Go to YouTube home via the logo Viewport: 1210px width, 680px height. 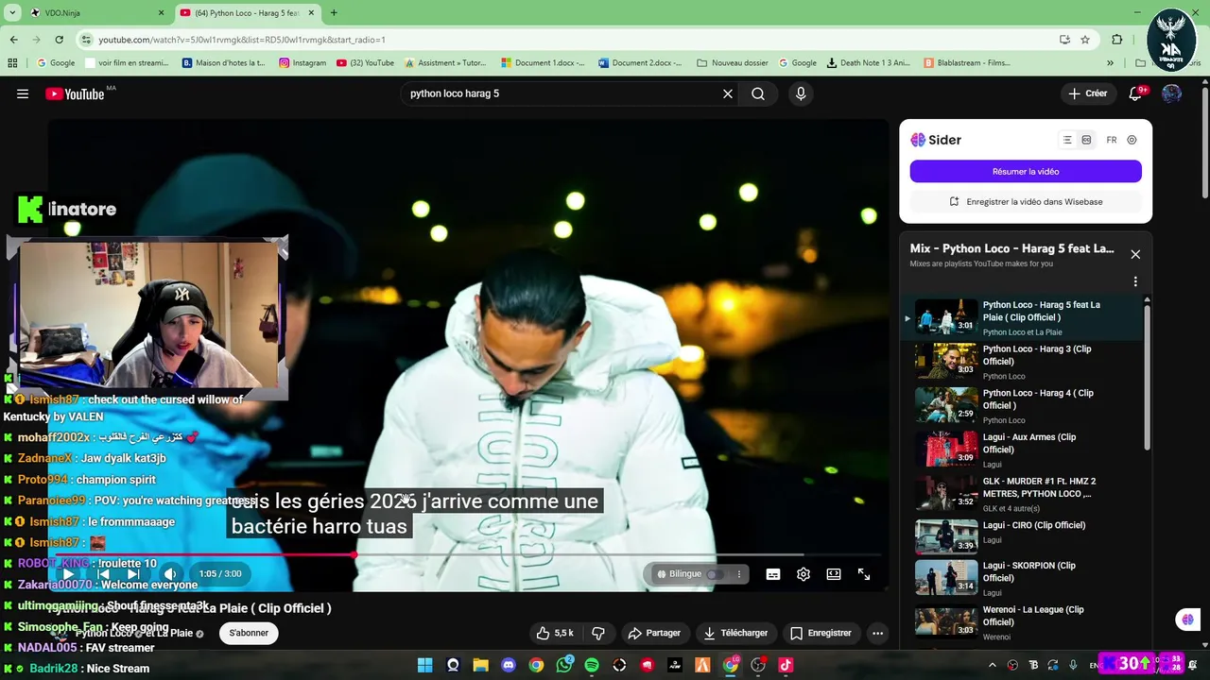pos(75,93)
